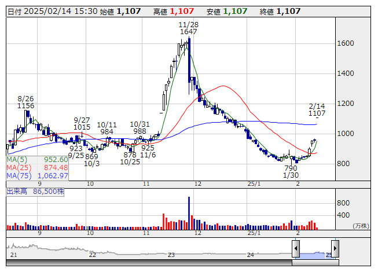The height and width of the screenshot is (272, 378).
Task: Click the 高値 1,107 high price value
Action: (x=174, y=12)
